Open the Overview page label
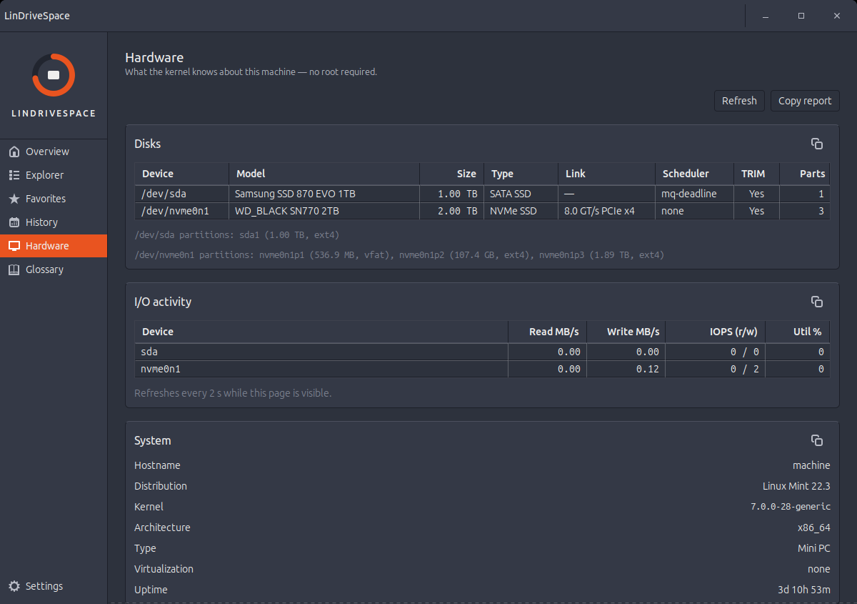 47,152
